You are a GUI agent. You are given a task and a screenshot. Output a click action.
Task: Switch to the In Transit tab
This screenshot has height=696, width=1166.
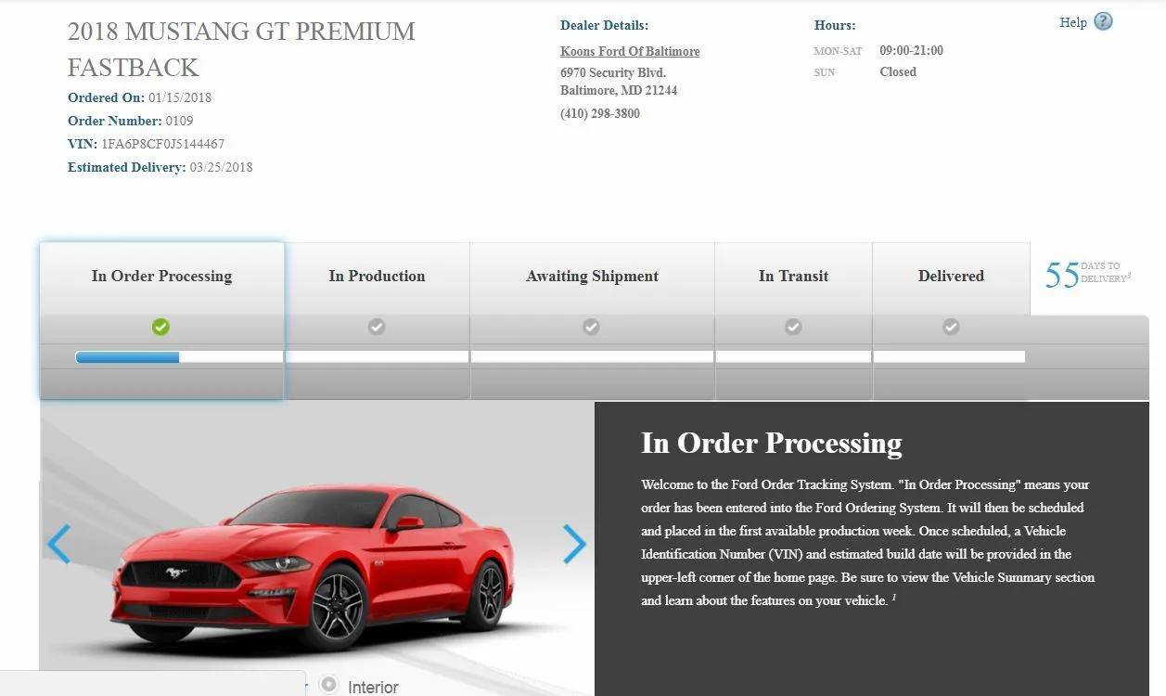(793, 278)
